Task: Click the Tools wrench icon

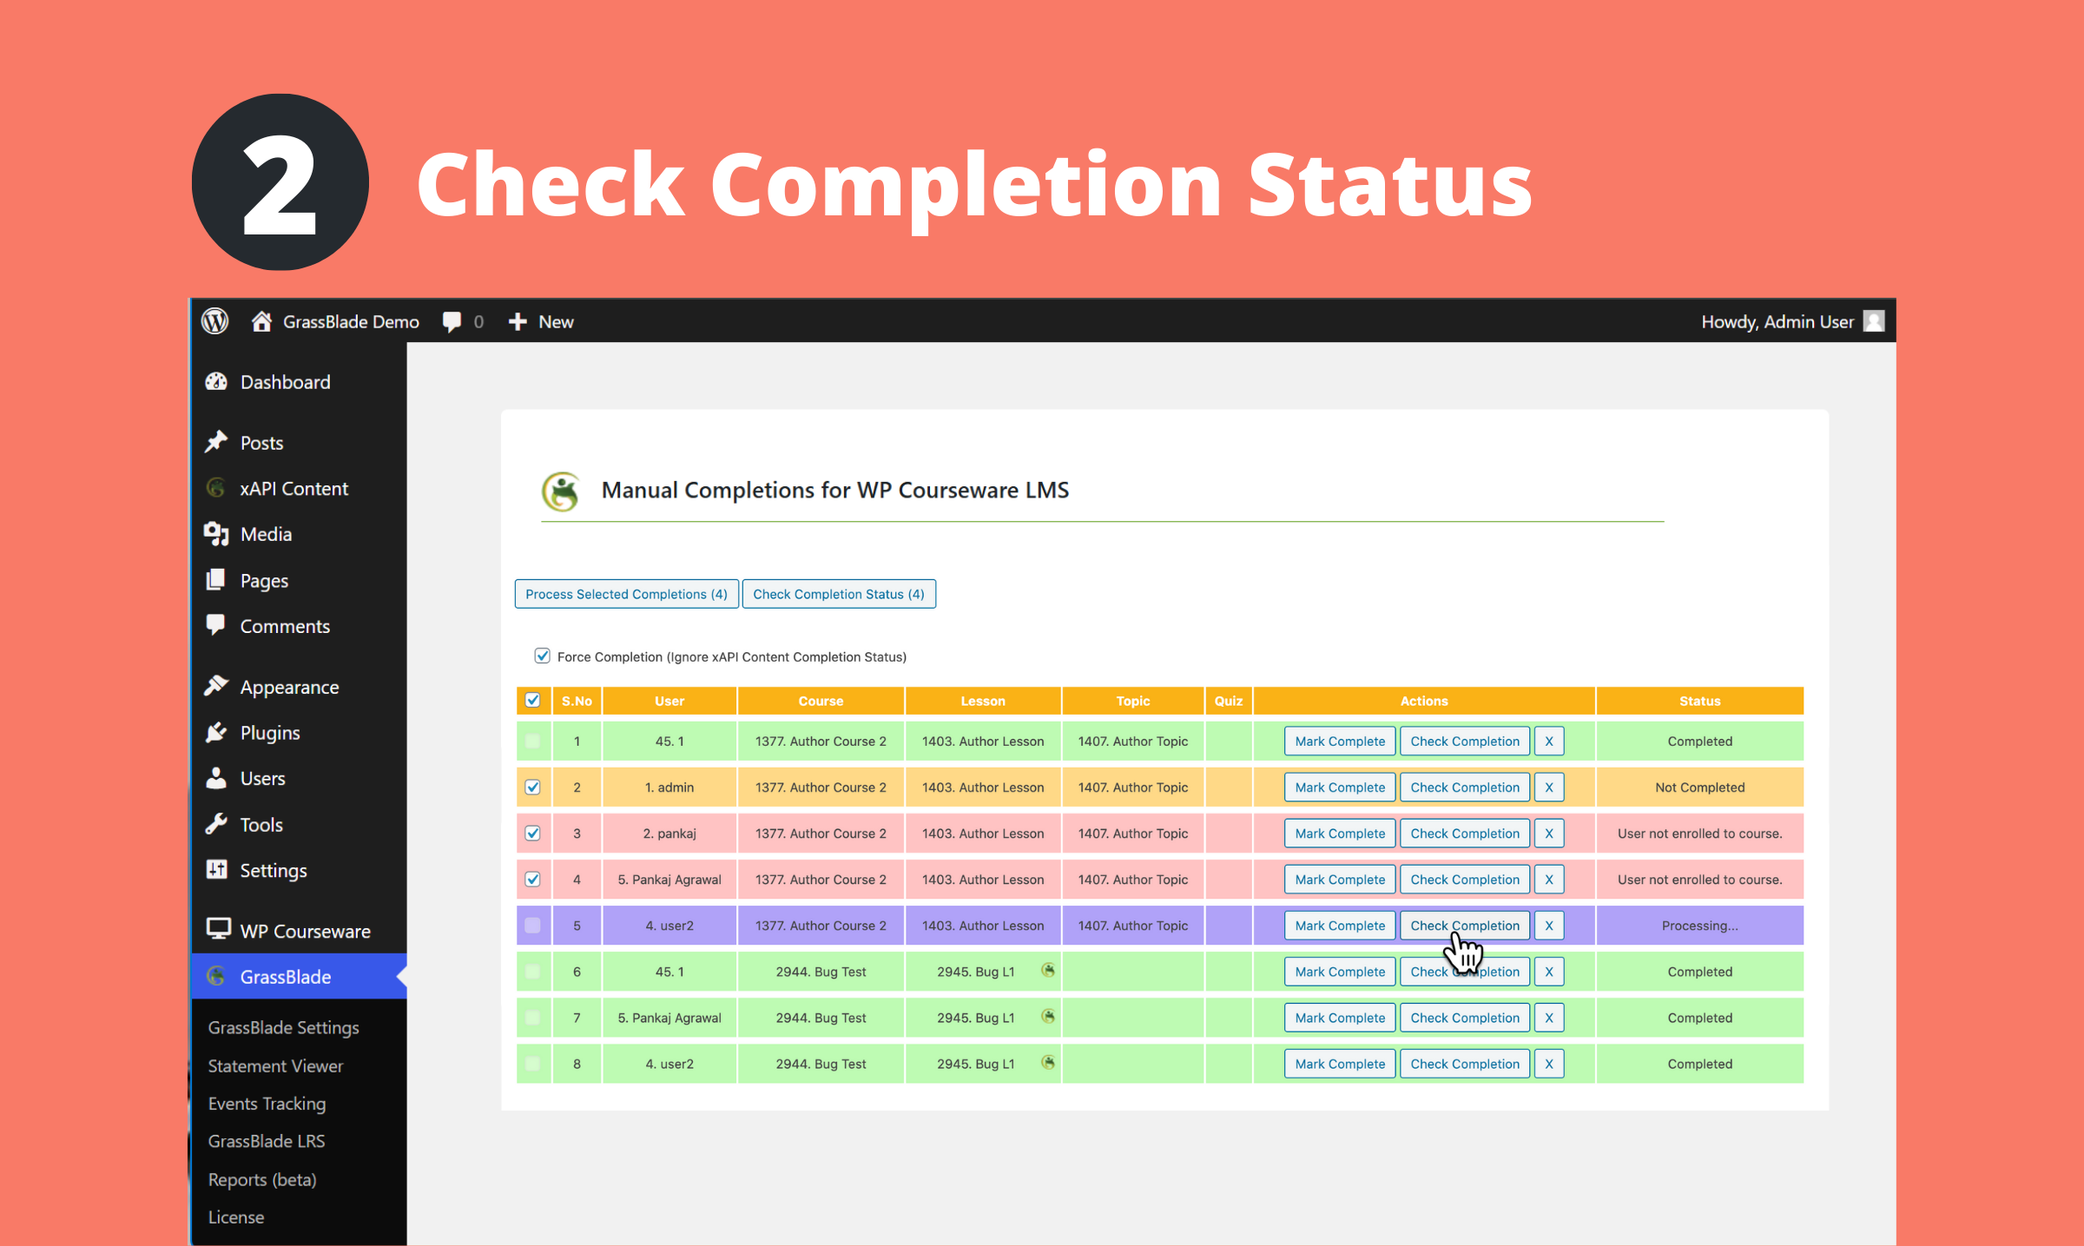Action: coord(216,824)
